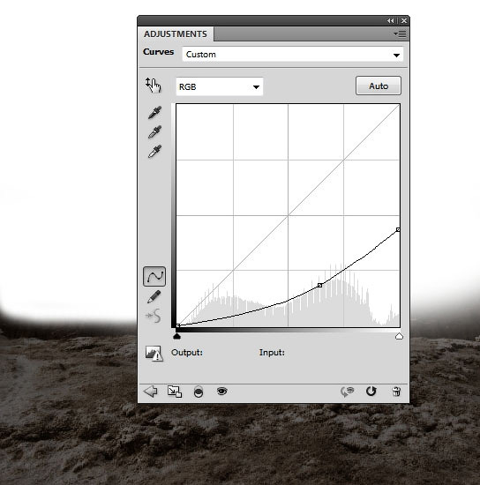Viewport: 480px width, 485px height.
Task: Click the white point input slider
Action: [399, 336]
